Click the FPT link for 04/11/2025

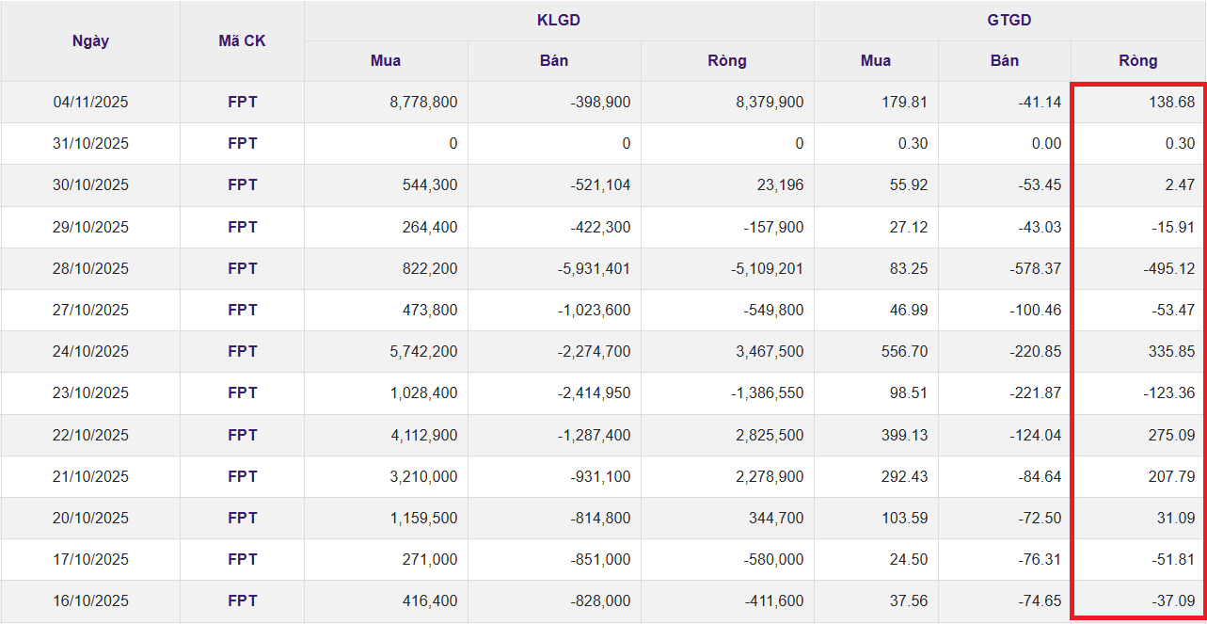click(242, 102)
